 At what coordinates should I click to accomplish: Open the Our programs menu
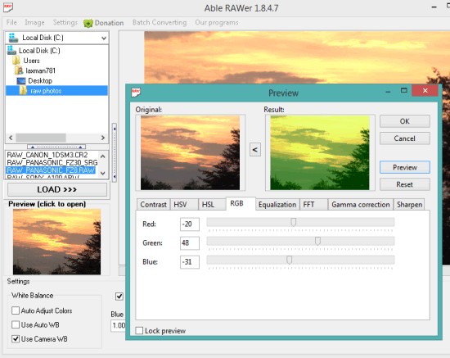point(217,22)
